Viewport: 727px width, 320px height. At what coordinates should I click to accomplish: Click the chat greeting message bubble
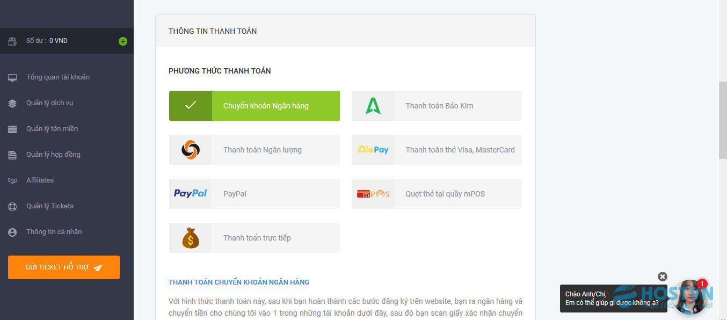614,299
